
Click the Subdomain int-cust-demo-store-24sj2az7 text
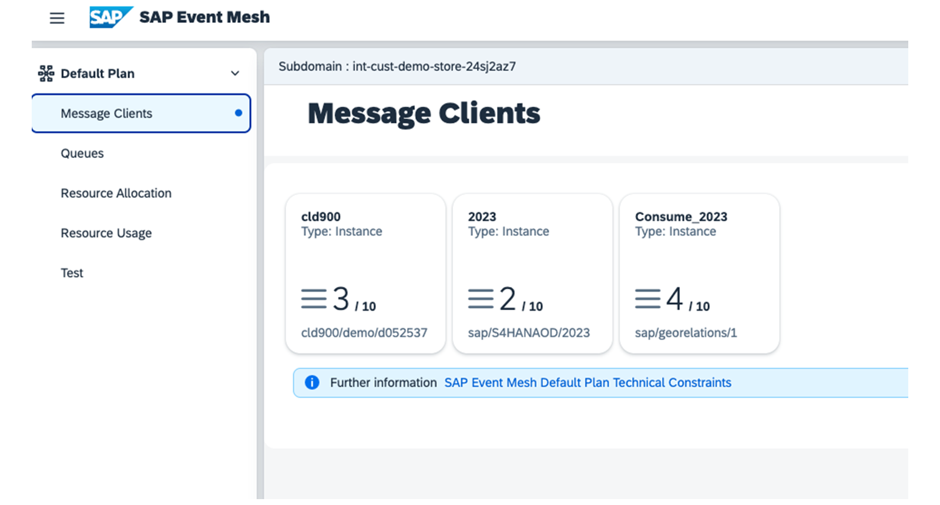pyautogui.click(x=397, y=66)
